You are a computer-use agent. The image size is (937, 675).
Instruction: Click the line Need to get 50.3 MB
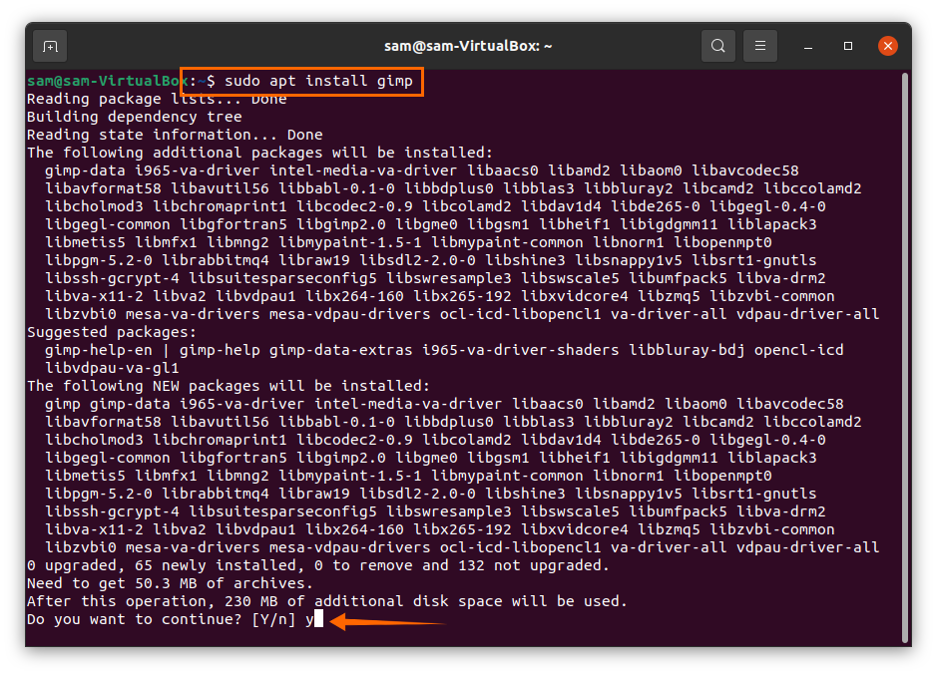coord(171,583)
